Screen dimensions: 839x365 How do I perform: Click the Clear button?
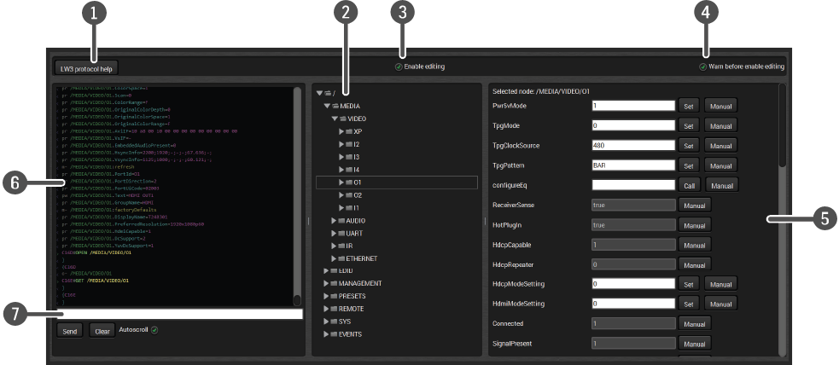tap(102, 332)
